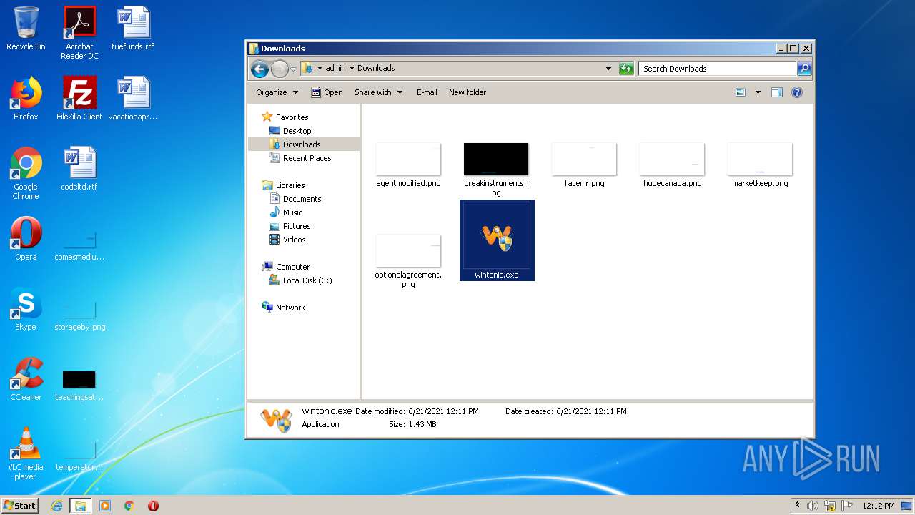Screen dimensions: 915x515
Task: Select the vacationapr desktop document
Action: 133,99
